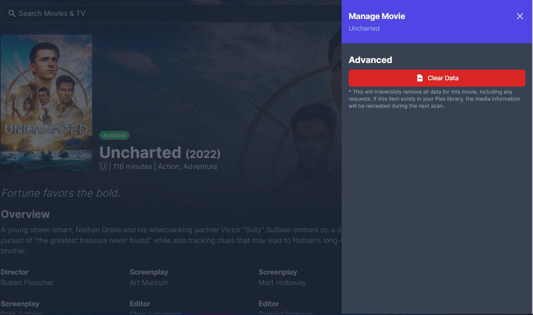Click the U certification rating badge
Image resolution: width=533 pixels, height=315 pixels.
[103, 166]
